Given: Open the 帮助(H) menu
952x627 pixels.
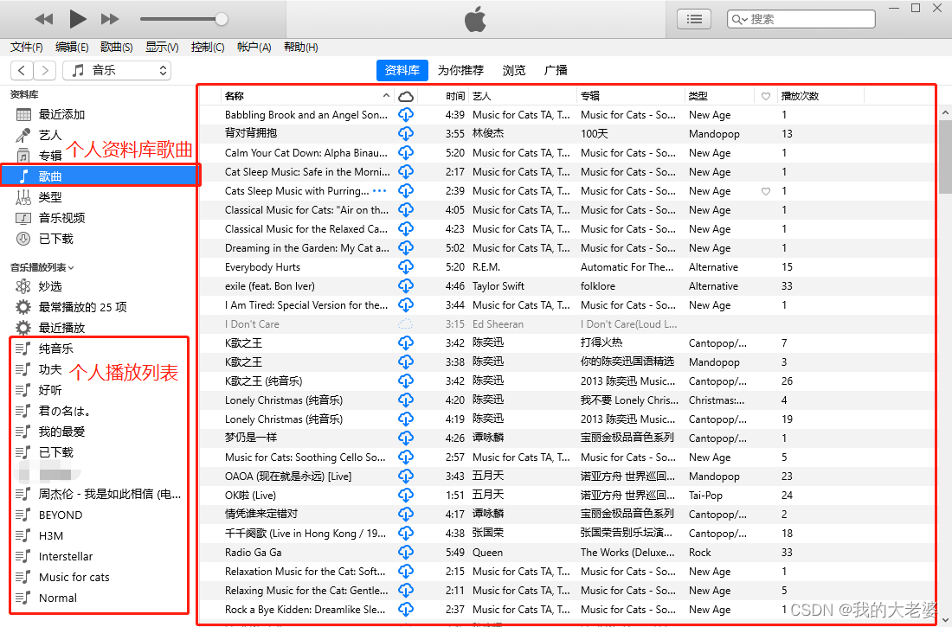Looking at the screenshot, I should (x=300, y=48).
